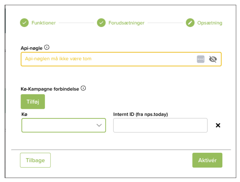Open the info icon beside Api-nøgle

pos(47,48)
